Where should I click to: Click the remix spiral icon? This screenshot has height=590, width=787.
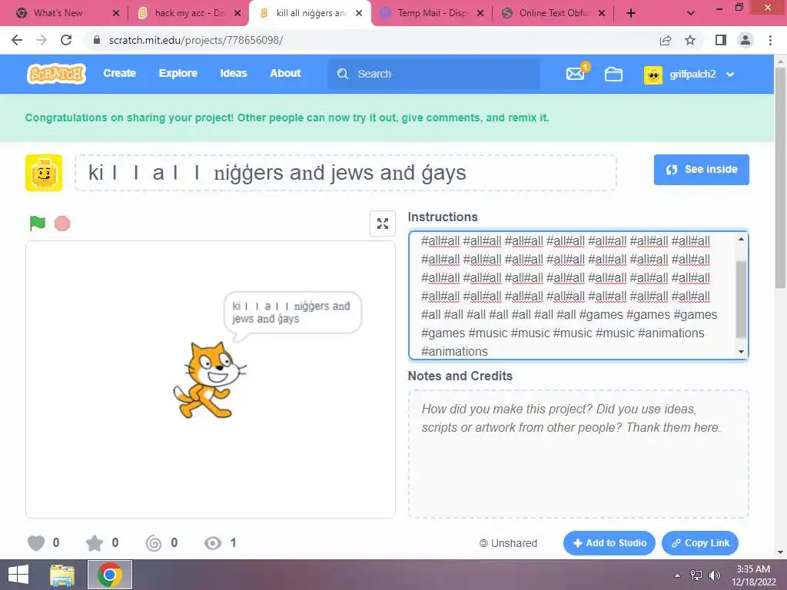tap(154, 543)
